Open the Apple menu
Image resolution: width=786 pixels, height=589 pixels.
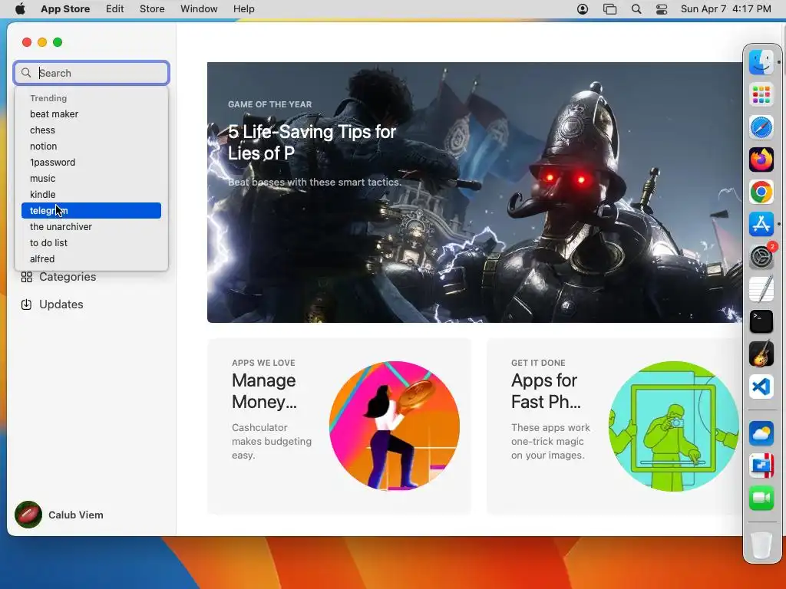pyautogui.click(x=20, y=9)
